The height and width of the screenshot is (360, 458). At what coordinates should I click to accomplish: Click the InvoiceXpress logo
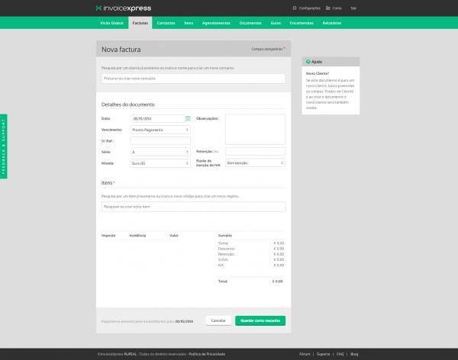point(123,8)
